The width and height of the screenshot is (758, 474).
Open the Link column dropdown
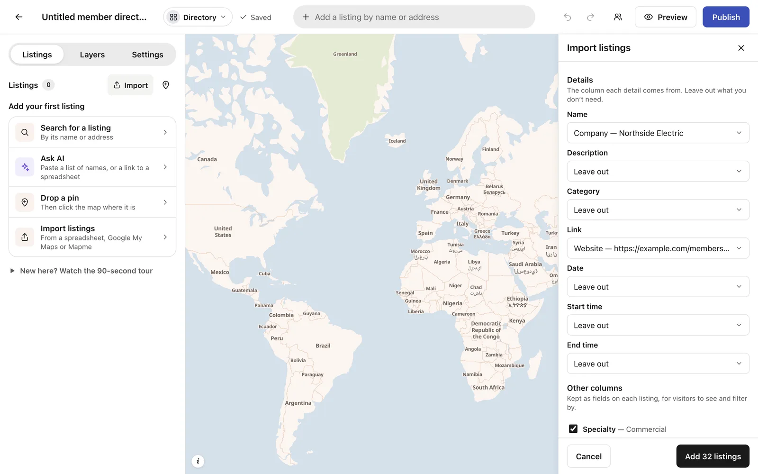click(x=658, y=248)
